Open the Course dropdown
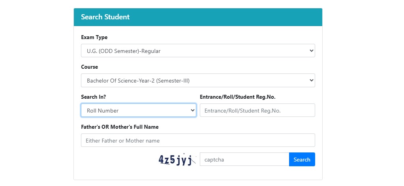Screen dimensions: 404x186 tap(198, 81)
